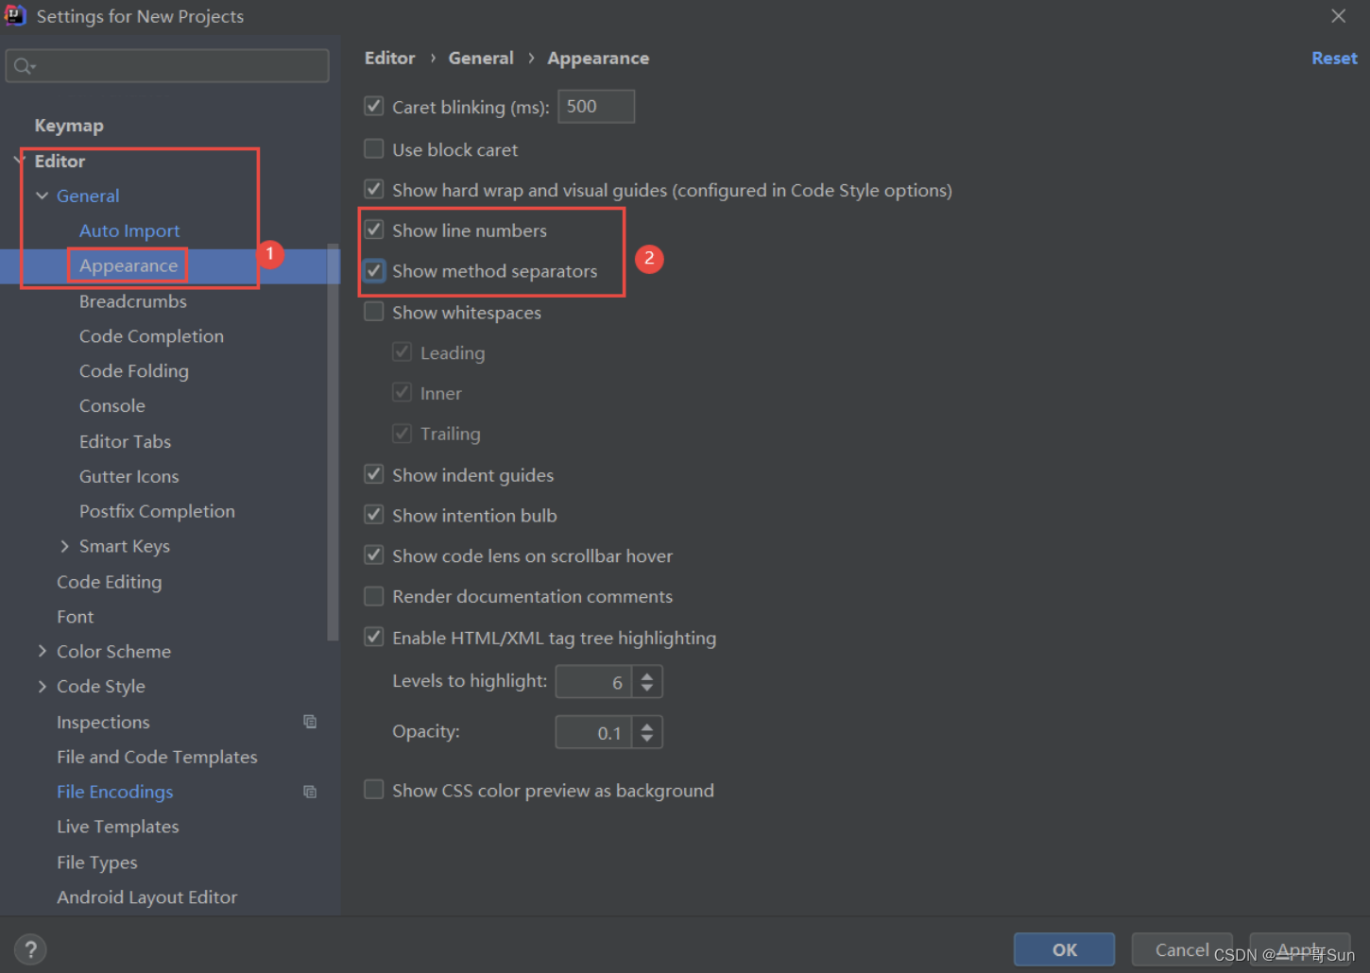This screenshot has height=973, width=1370.
Task: Open File Encodings settings
Action: tap(115, 792)
